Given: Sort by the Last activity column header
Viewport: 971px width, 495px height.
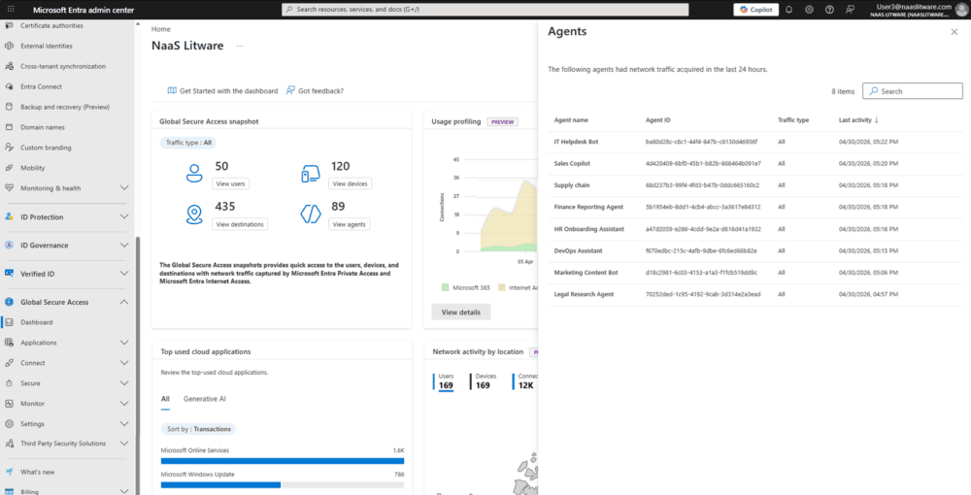Looking at the screenshot, I should [858, 120].
